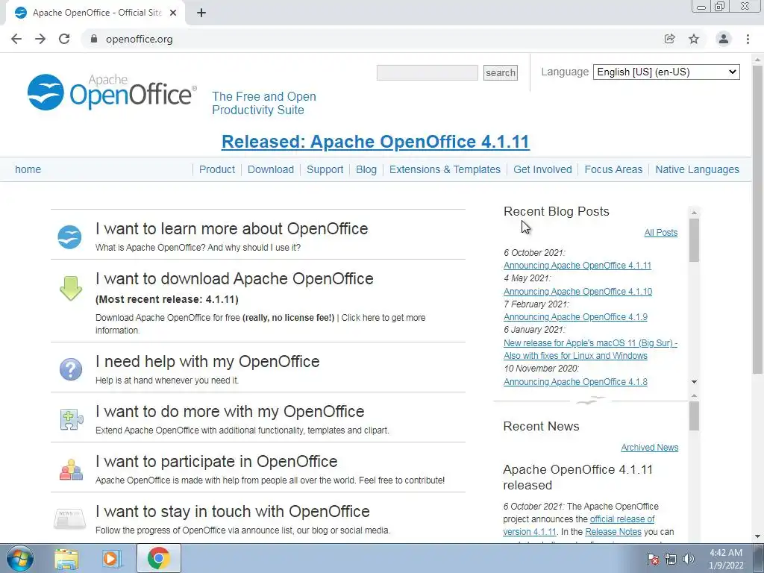This screenshot has height=573, width=764.
Task: Open the Download menu item
Action: coord(270,169)
